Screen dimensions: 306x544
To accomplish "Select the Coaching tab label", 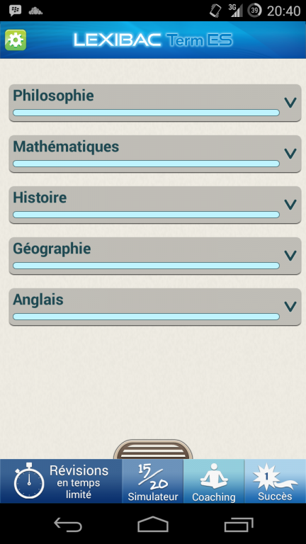I will 214,497.
